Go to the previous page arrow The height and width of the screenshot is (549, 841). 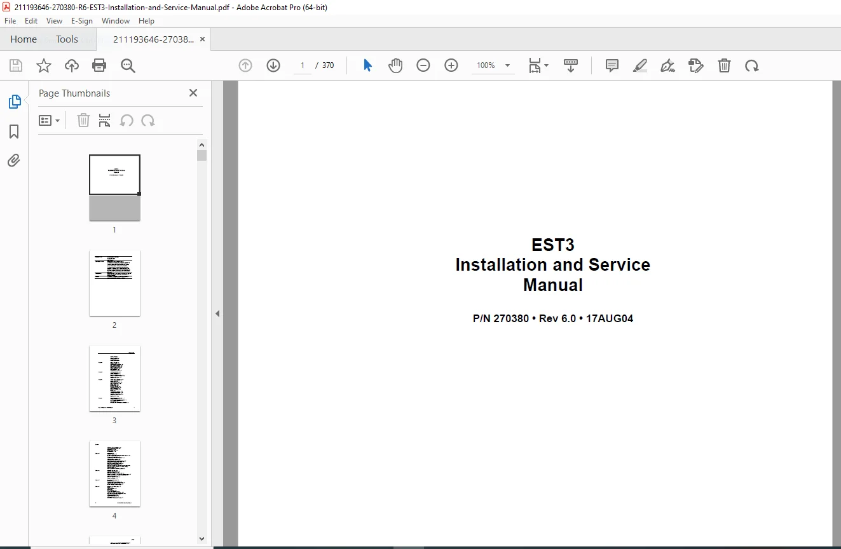pyautogui.click(x=245, y=65)
